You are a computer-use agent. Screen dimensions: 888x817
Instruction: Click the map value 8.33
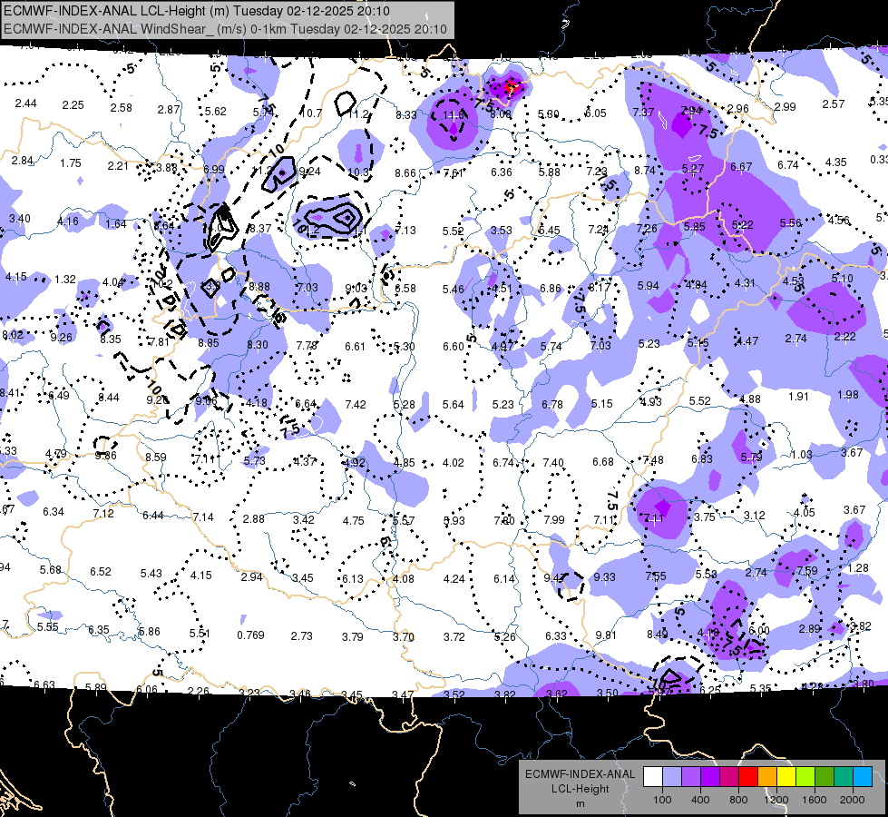[x=406, y=115]
